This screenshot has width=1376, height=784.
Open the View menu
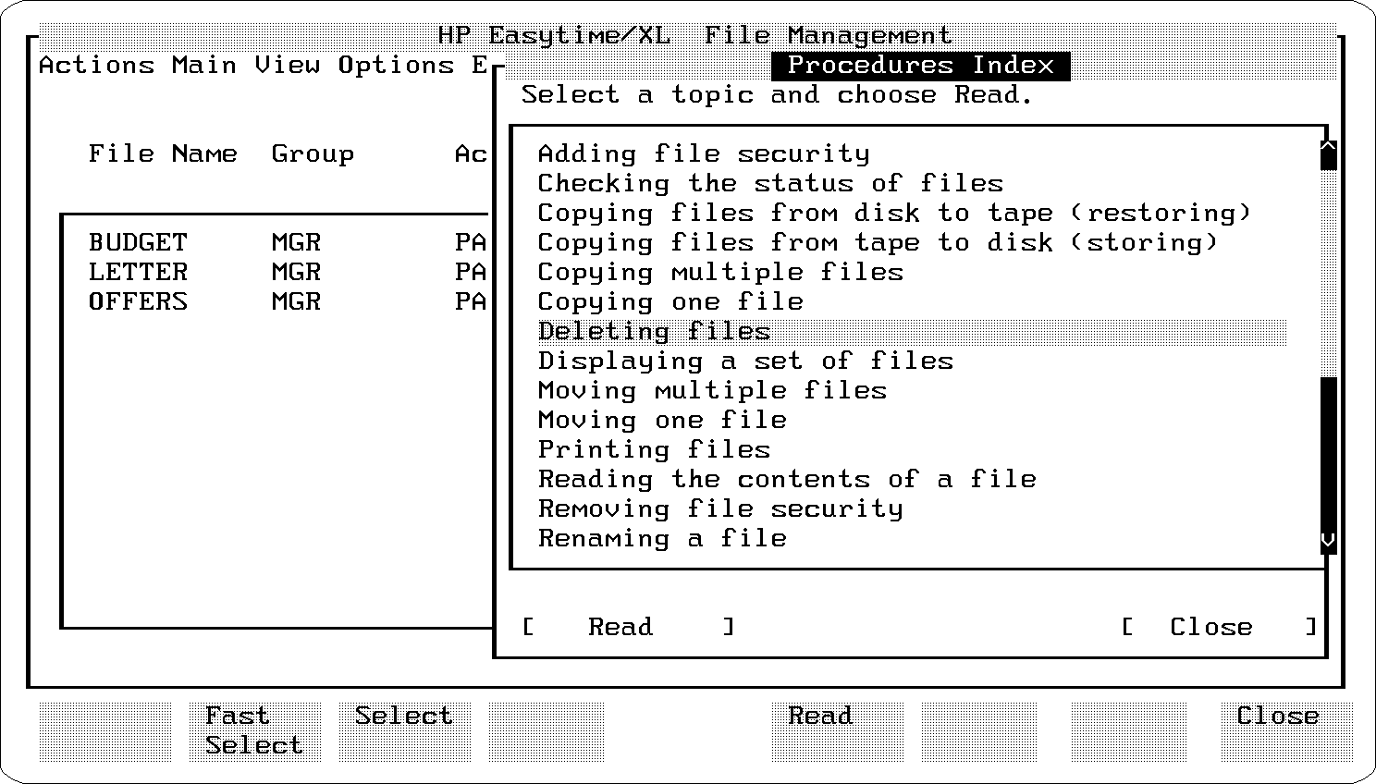[x=287, y=66]
